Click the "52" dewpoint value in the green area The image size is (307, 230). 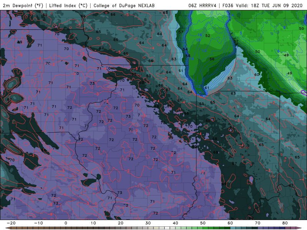click(208, 36)
